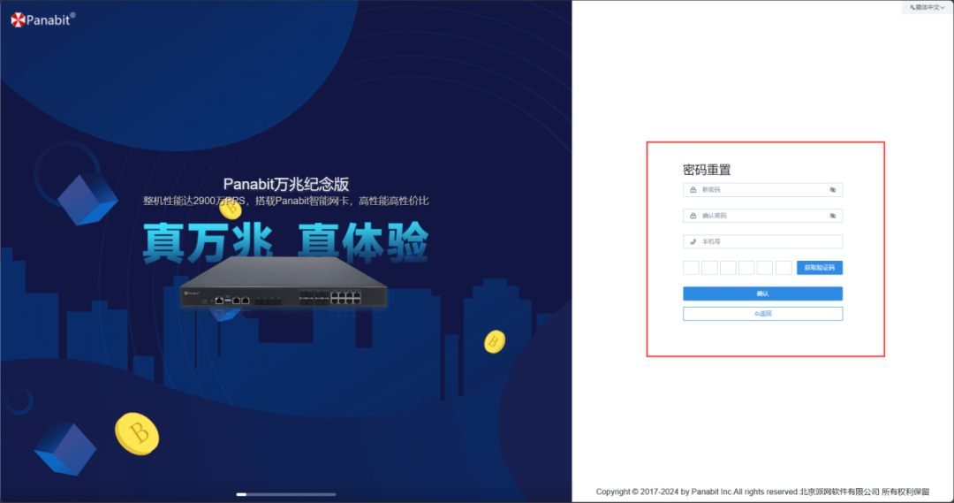Click the lock icon in 新密码 field
Screen dimensions: 954x503
[x=693, y=190]
